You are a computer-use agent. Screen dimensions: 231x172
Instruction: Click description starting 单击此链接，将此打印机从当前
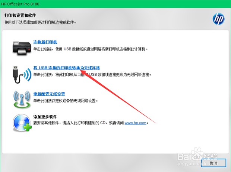pos(92,75)
